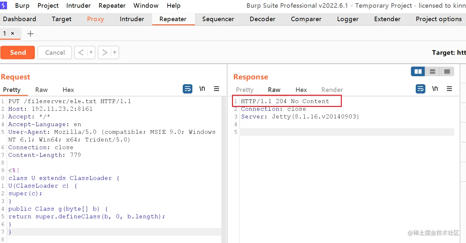Image resolution: width=466 pixels, height=243 pixels.
Task: Switch to the Dashboard tab
Action: coord(20,19)
